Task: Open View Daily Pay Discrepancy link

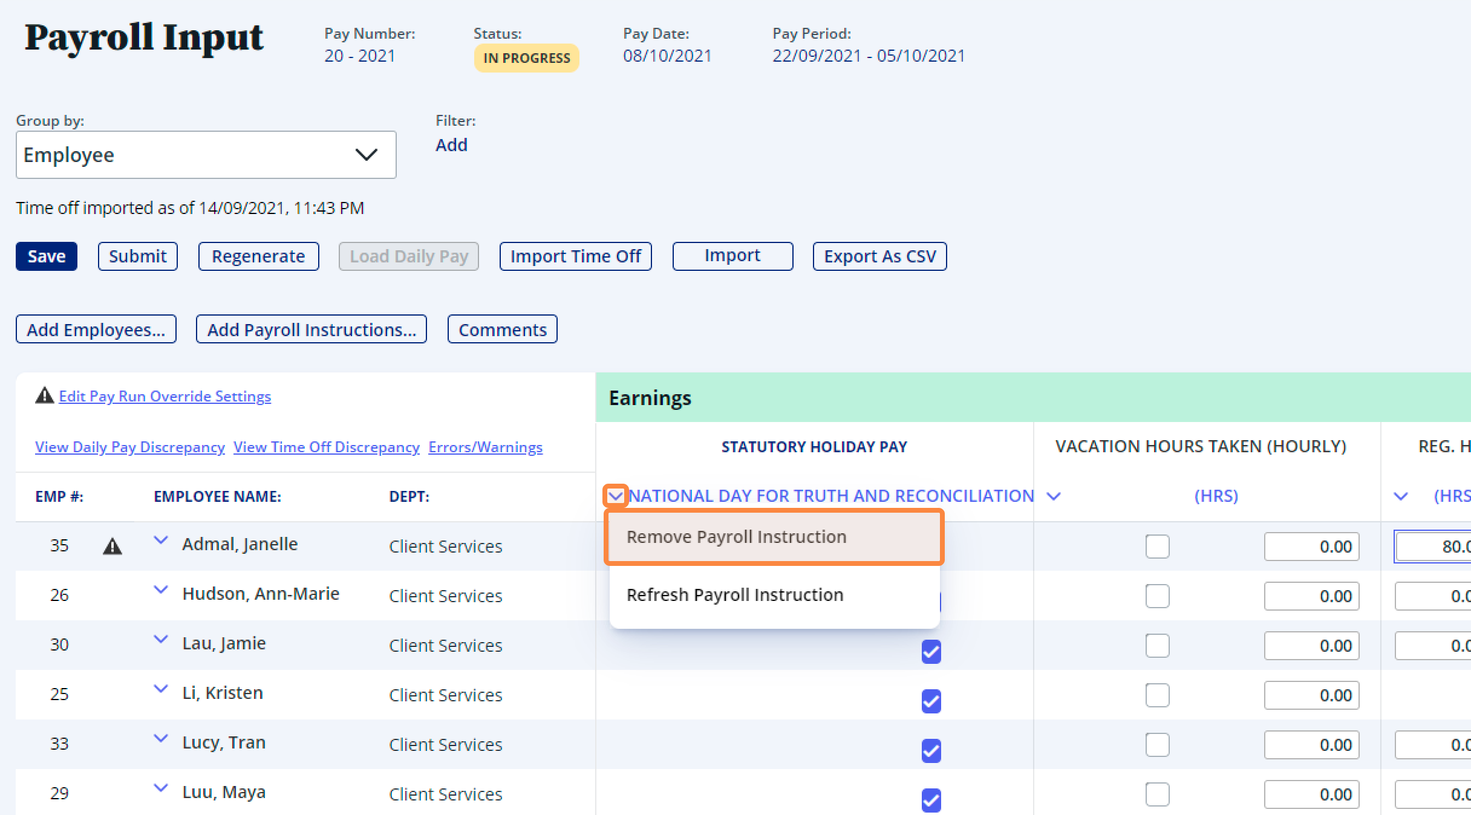Action: [130, 447]
